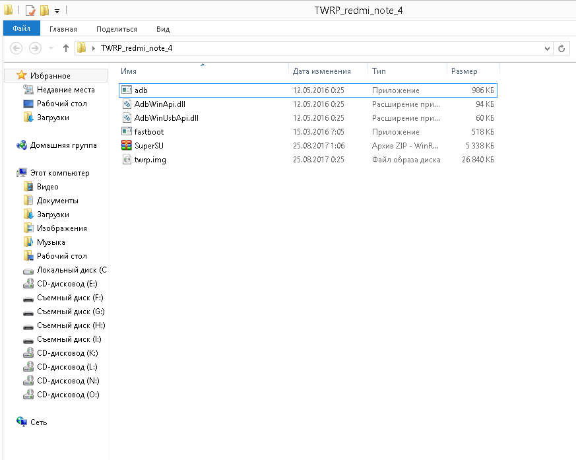This screenshot has width=576, height=460.
Task: Select the fastboot application icon
Action: (x=127, y=132)
